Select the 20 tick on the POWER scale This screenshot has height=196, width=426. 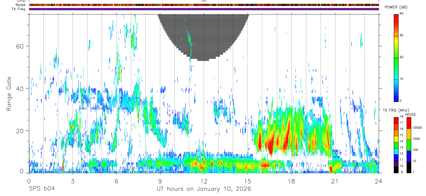(402, 57)
